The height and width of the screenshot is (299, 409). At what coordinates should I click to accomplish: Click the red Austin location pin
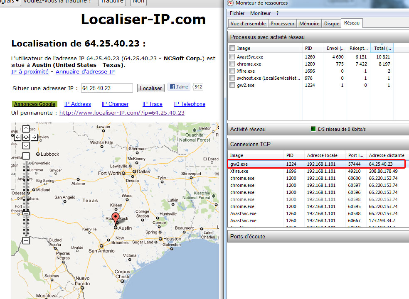coord(116,218)
